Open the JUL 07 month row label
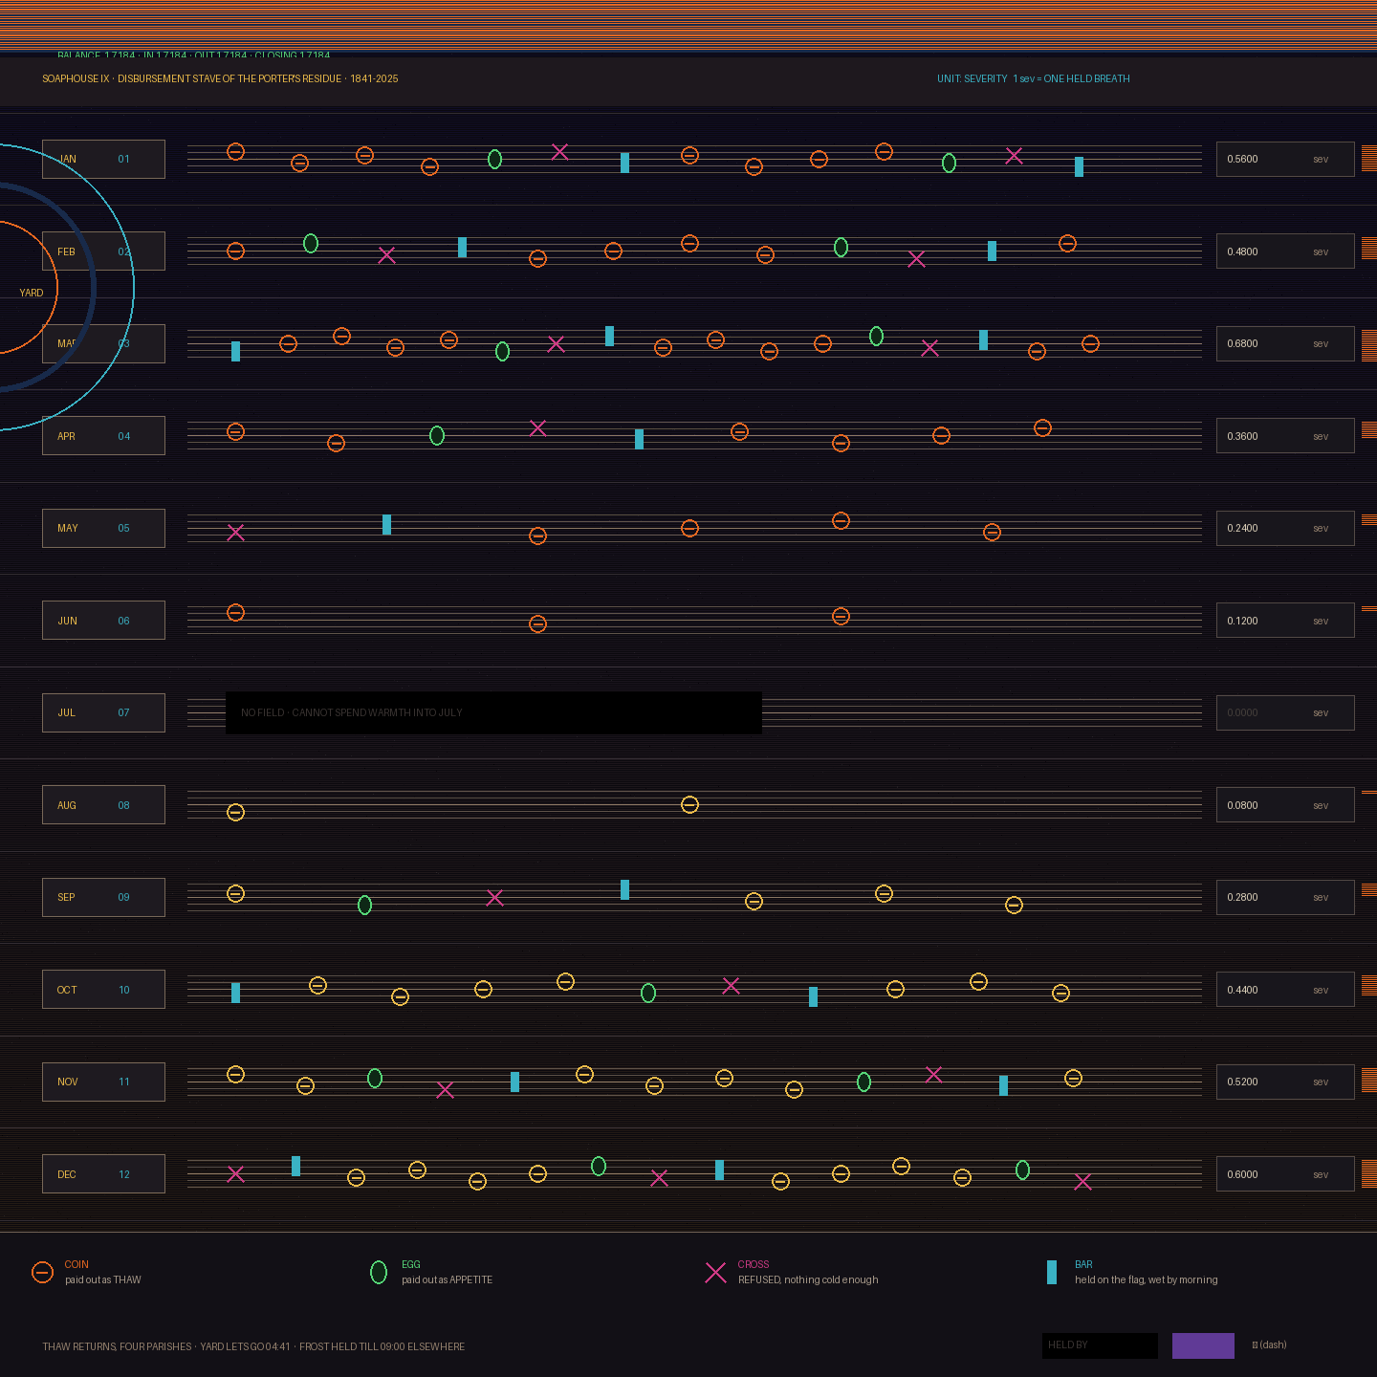Viewport: 1377px width, 1377px height. point(103,713)
